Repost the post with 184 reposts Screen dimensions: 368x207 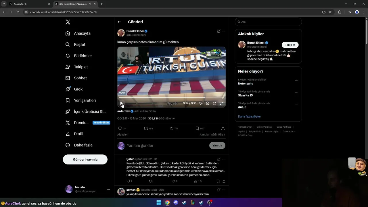pos(148,129)
